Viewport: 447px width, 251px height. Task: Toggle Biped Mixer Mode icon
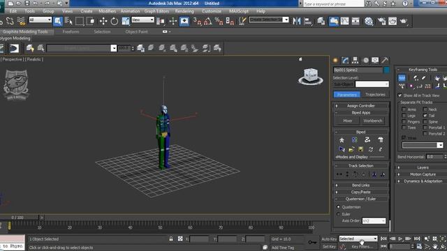pyautogui.click(x=380, y=139)
